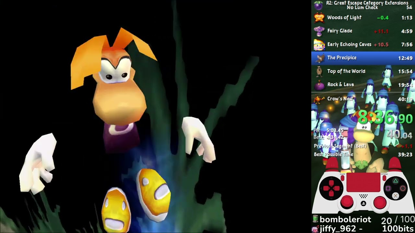Click the '100bits' text
Viewport: 415px width, 233px height.
[x=398, y=229]
